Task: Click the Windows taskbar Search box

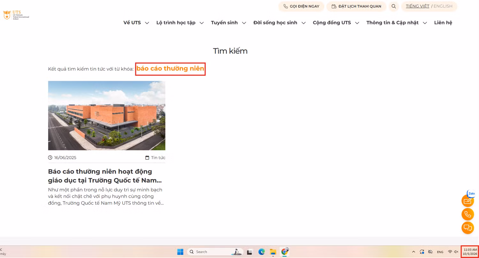Action: pyautogui.click(x=215, y=252)
